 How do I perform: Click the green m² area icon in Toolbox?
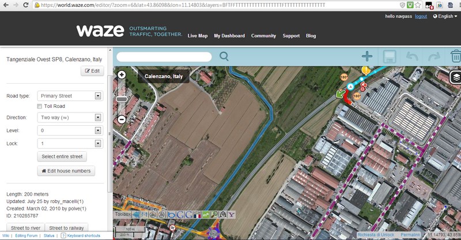point(206,215)
